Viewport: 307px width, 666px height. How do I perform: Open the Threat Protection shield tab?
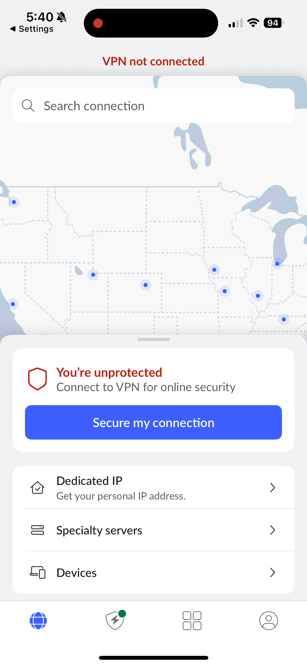tap(115, 620)
